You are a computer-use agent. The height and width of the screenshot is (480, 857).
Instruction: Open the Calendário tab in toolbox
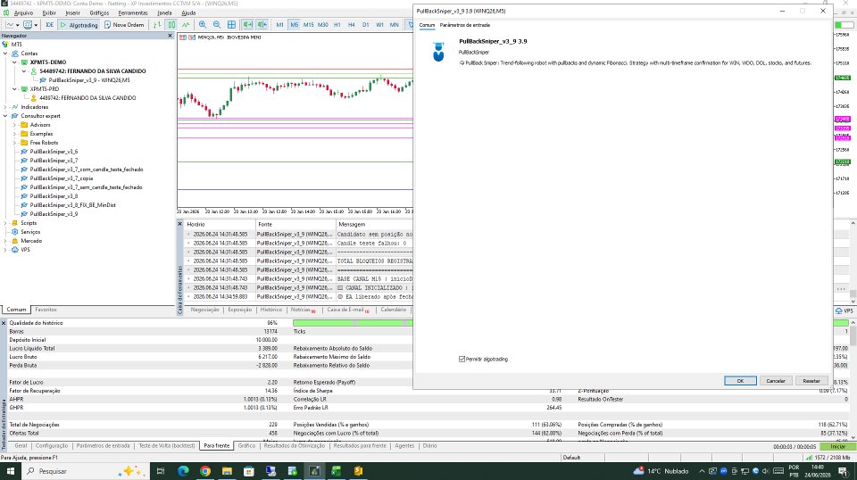(393, 310)
